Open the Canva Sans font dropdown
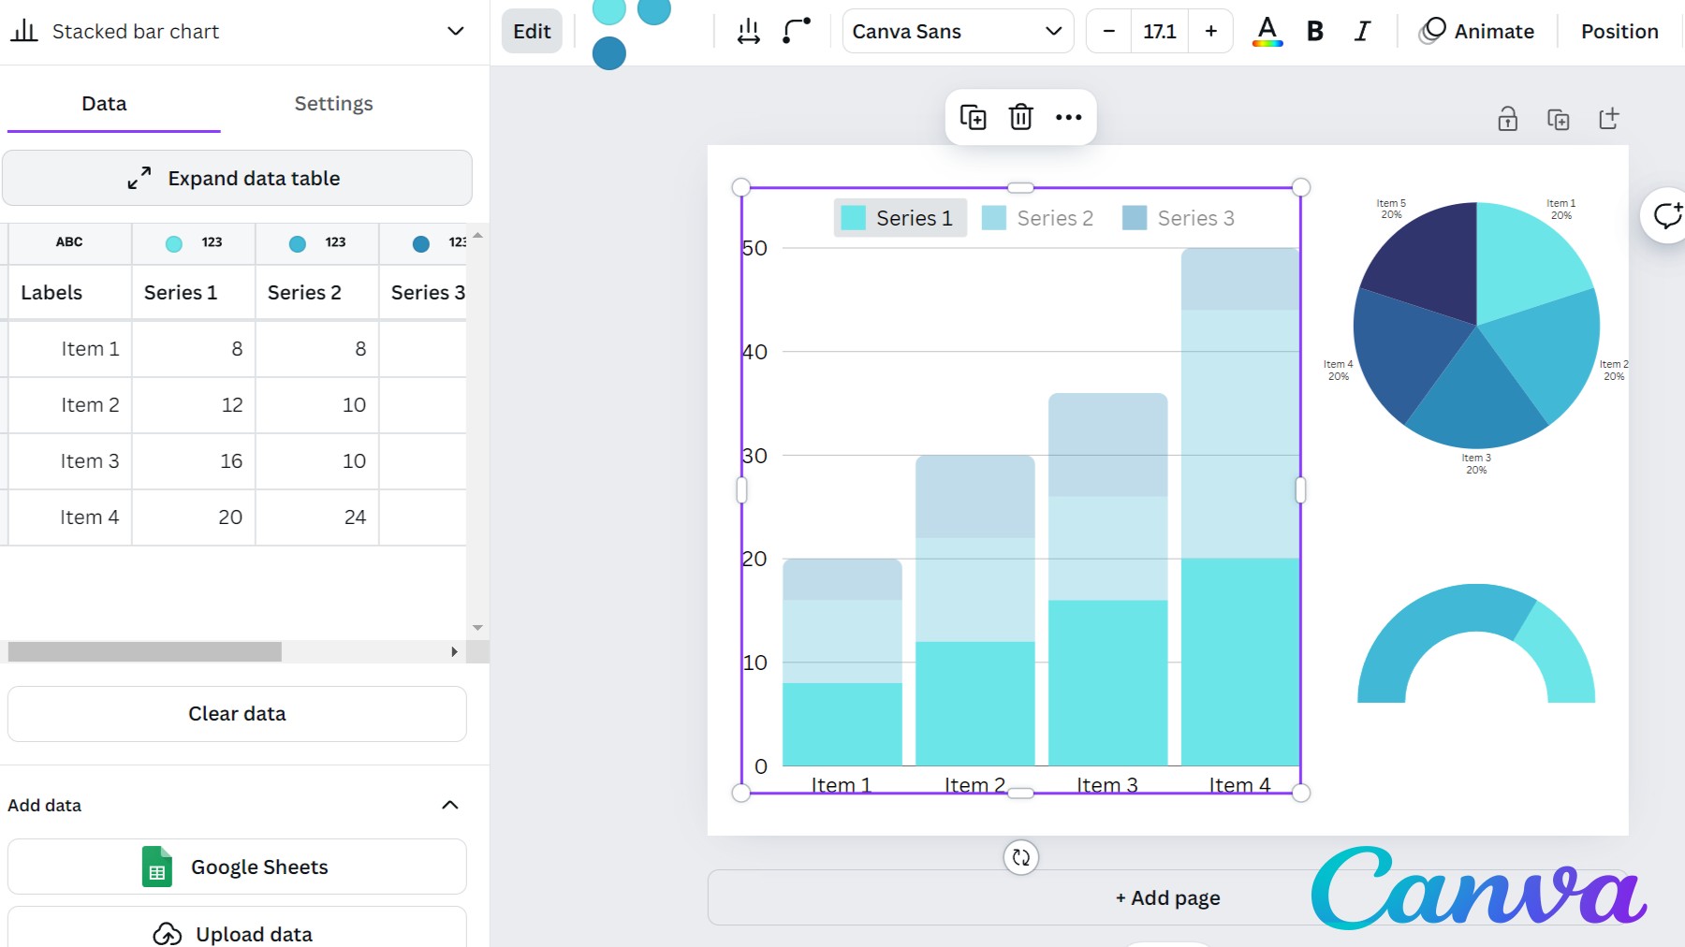Image resolution: width=1685 pixels, height=947 pixels. (x=958, y=31)
